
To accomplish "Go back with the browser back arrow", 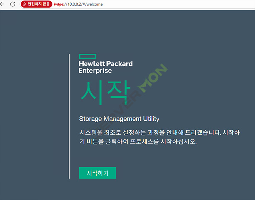I will (2, 4).
